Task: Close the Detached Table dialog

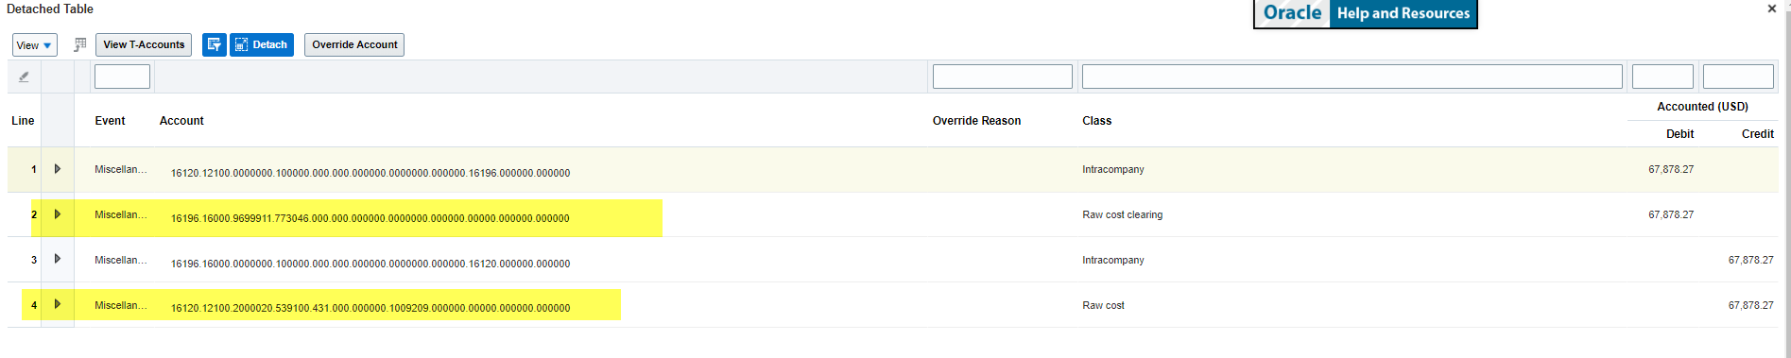Action: point(1771,9)
